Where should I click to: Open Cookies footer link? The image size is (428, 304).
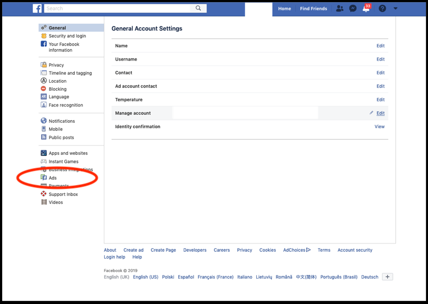268,250
